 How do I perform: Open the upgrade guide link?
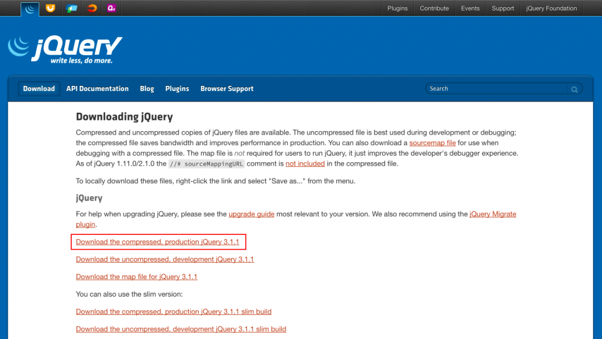tap(251, 214)
